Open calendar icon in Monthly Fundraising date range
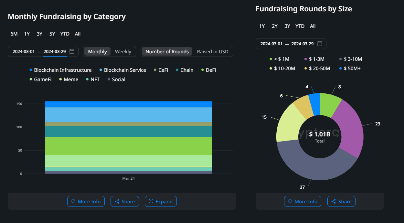The image size is (404, 223). point(72,51)
